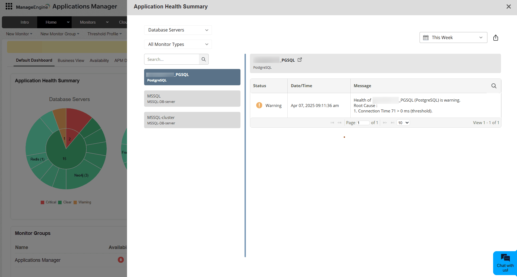The image size is (517, 277).
Task: Click the orange warning status icon in the alert row
Action: (259, 105)
